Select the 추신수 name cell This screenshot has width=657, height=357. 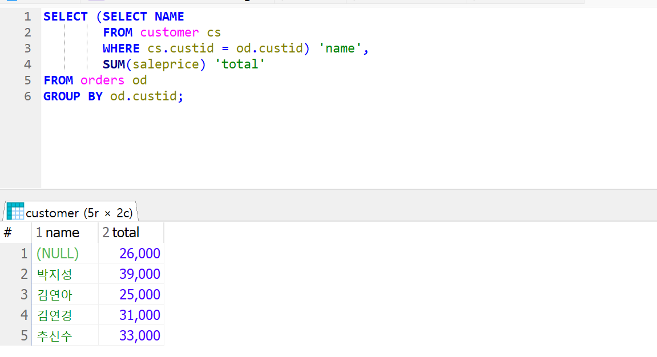coord(65,336)
